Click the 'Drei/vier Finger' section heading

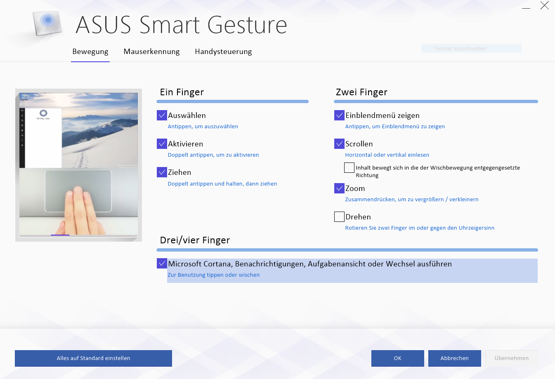coord(195,240)
